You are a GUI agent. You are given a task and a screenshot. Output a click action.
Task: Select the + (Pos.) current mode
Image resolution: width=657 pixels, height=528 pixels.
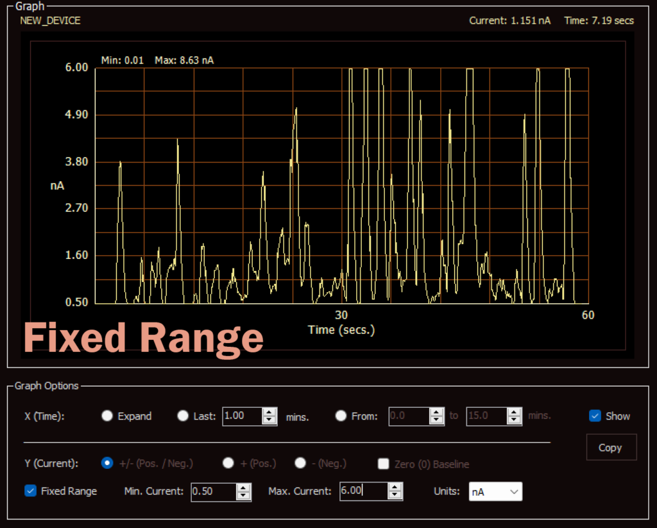pyautogui.click(x=228, y=463)
